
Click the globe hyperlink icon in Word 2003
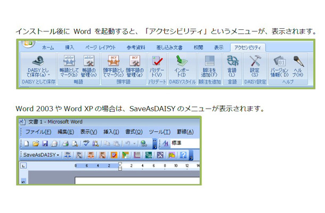[144, 143]
